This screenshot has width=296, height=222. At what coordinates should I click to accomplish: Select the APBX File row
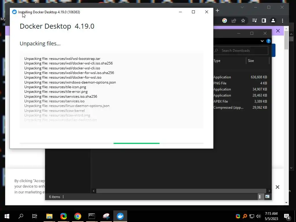[240, 101]
